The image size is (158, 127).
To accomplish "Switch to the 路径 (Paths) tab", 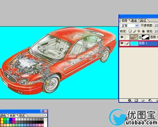I will click(143, 20).
